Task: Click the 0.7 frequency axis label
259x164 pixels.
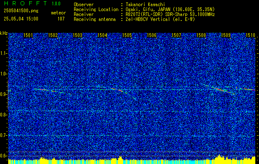Action: (x=3, y=135)
